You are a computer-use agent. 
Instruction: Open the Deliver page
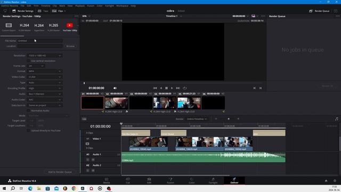234,180
